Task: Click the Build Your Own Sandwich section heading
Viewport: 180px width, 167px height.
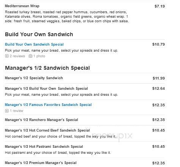Action: point(39,34)
